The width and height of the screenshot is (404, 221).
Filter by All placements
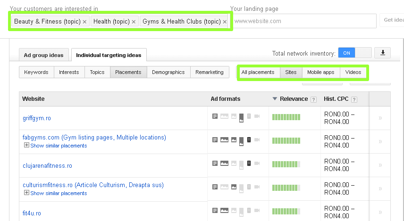258,72
